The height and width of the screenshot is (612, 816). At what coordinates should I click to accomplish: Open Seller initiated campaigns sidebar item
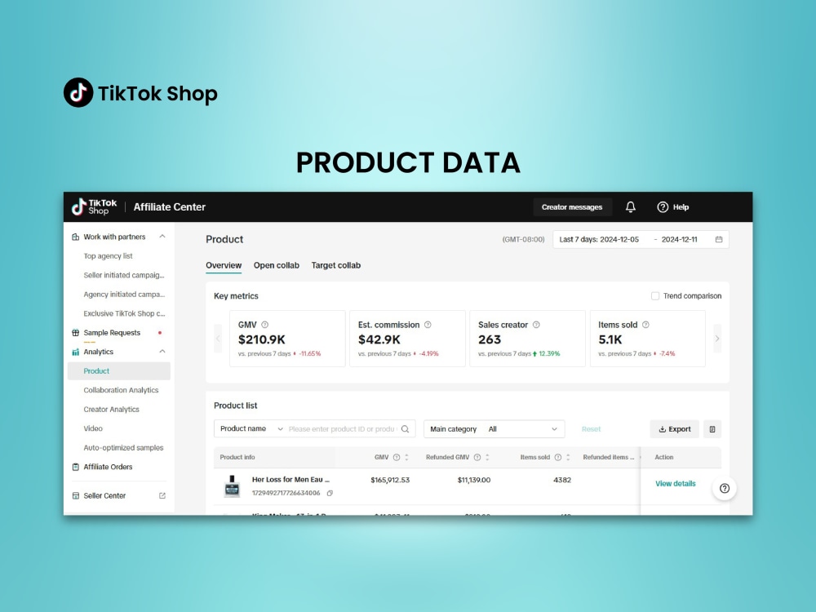pyautogui.click(x=124, y=275)
